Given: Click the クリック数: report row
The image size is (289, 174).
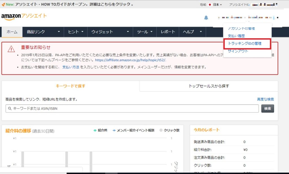Looking at the screenshot, I should point(234,166).
